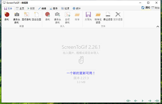162x104 pixels.
Task: Collapse the ribbon with chevron arrow
Action: (158, 26)
